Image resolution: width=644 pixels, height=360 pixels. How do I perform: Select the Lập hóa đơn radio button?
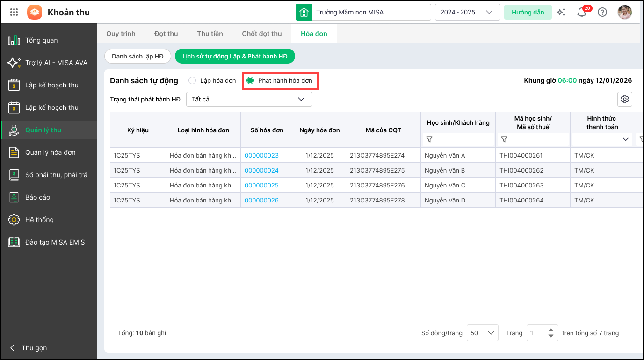coord(192,81)
